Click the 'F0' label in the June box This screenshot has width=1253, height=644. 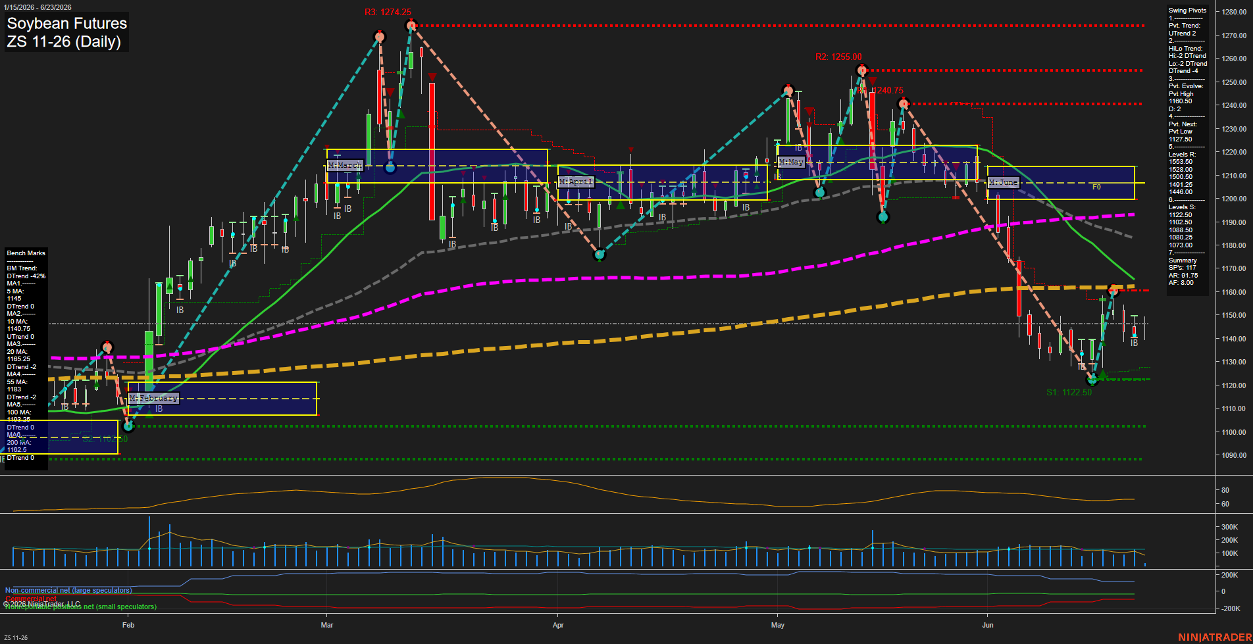(1096, 187)
